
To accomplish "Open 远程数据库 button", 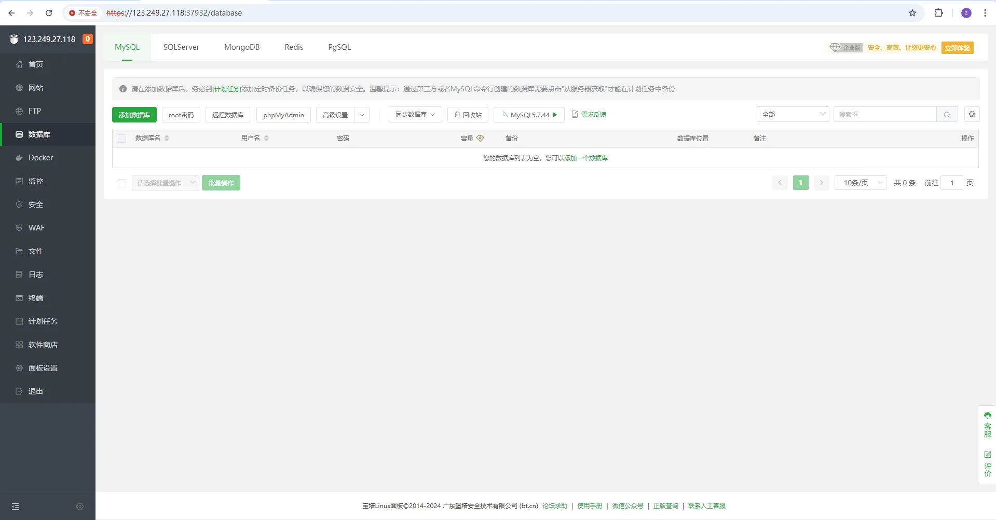I will click(x=228, y=115).
